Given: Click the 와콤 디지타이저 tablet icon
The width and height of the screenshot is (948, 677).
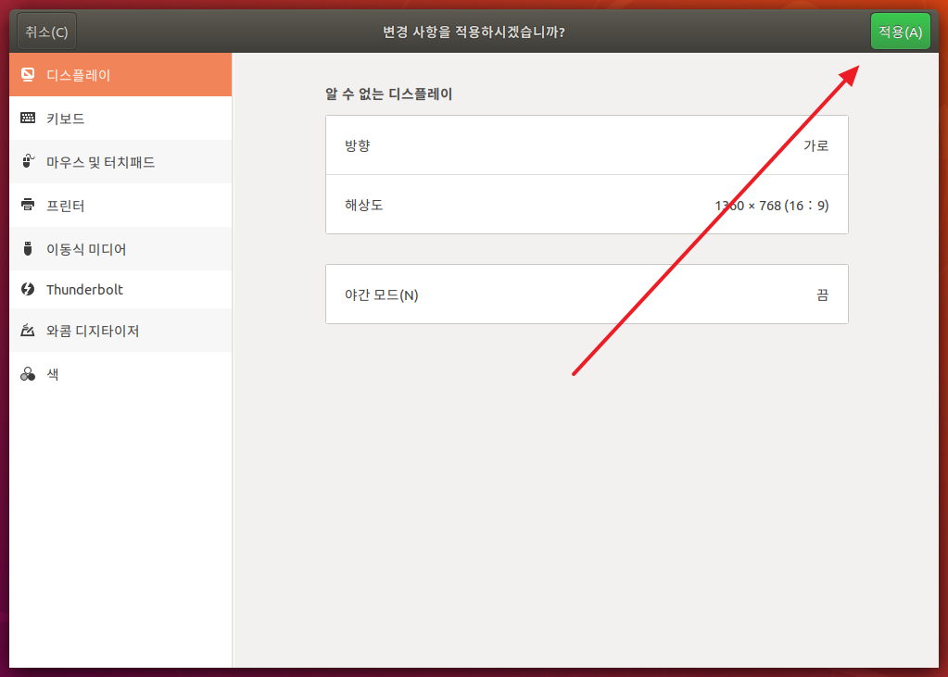Looking at the screenshot, I should pyautogui.click(x=28, y=330).
